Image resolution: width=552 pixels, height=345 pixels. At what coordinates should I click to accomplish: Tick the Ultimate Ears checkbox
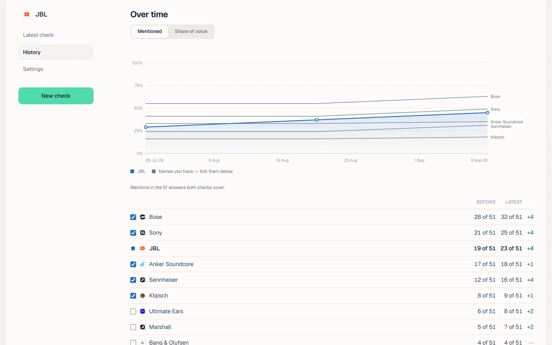133,312
